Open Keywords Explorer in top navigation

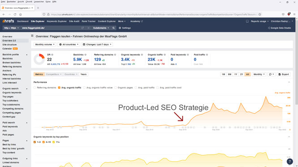point(56,21)
